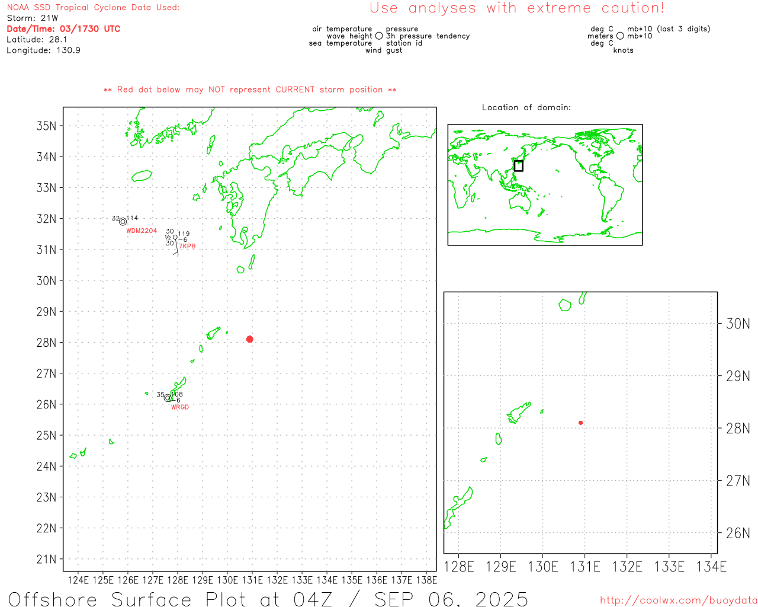The height and width of the screenshot is (607, 758).
Task: Click 'wind gust' legend label
Action: [384, 50]
